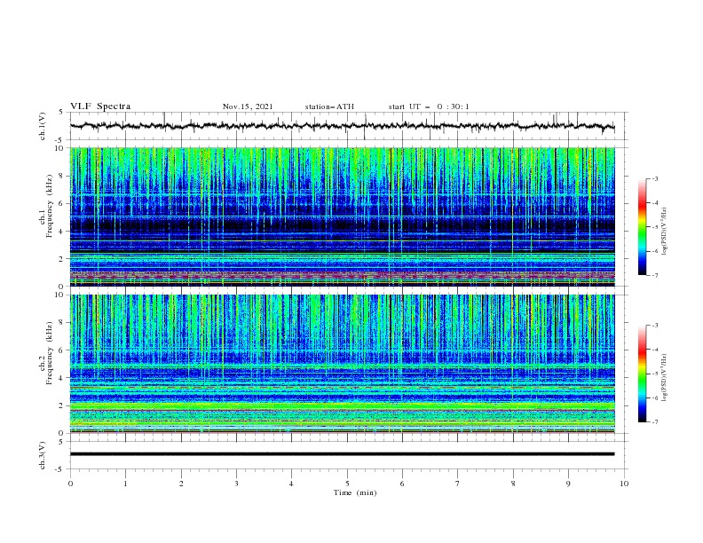The width and height of the screenshot is (703, 543).
Task: Click the "-7" label on ch.1 color bar
Action: click(654, 275)
